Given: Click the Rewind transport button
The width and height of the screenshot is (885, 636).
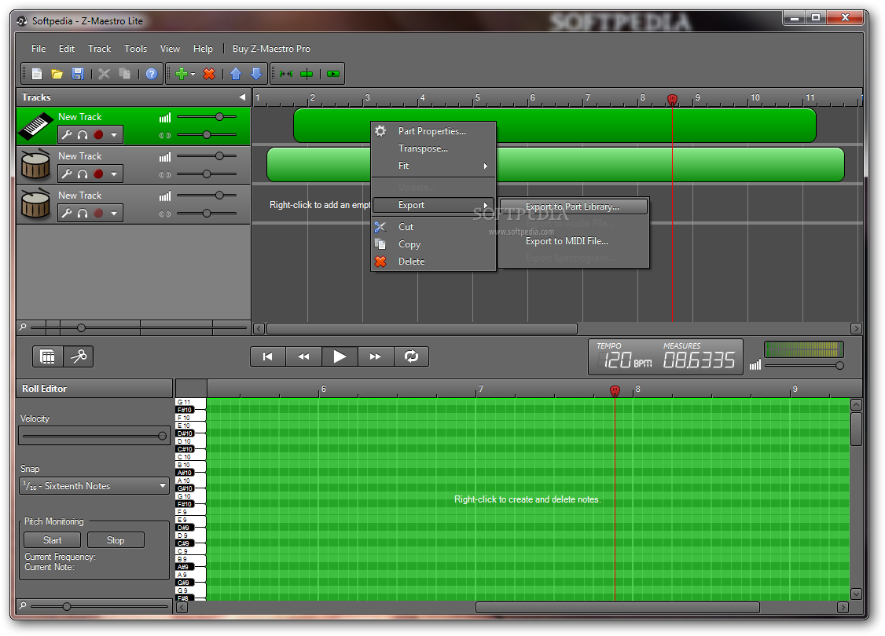Looking at the screenshot, I should pos(303,356).
